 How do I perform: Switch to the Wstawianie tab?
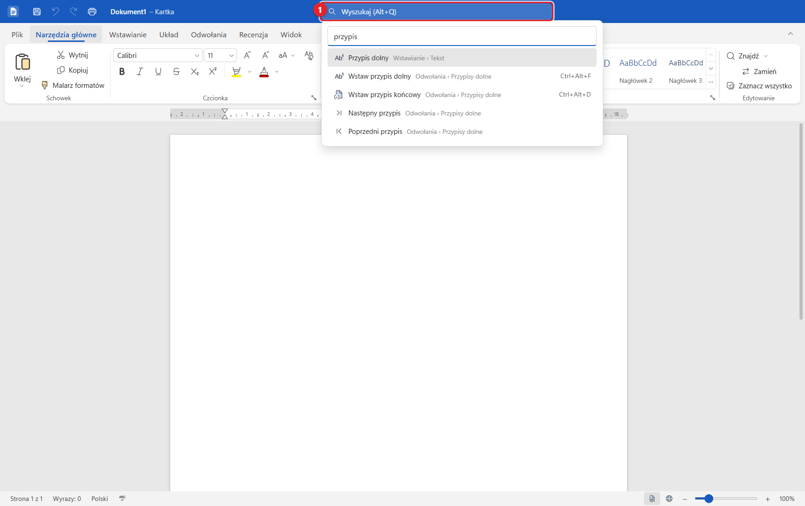pos(128,34)
